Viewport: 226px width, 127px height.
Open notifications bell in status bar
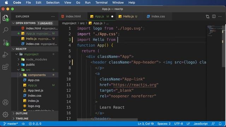pyautogui.click(x=220, y=124)
